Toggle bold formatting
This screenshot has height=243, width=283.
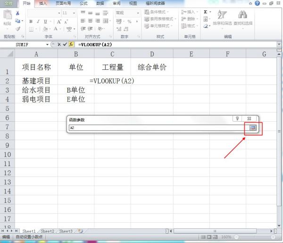[x=31, y=22]
